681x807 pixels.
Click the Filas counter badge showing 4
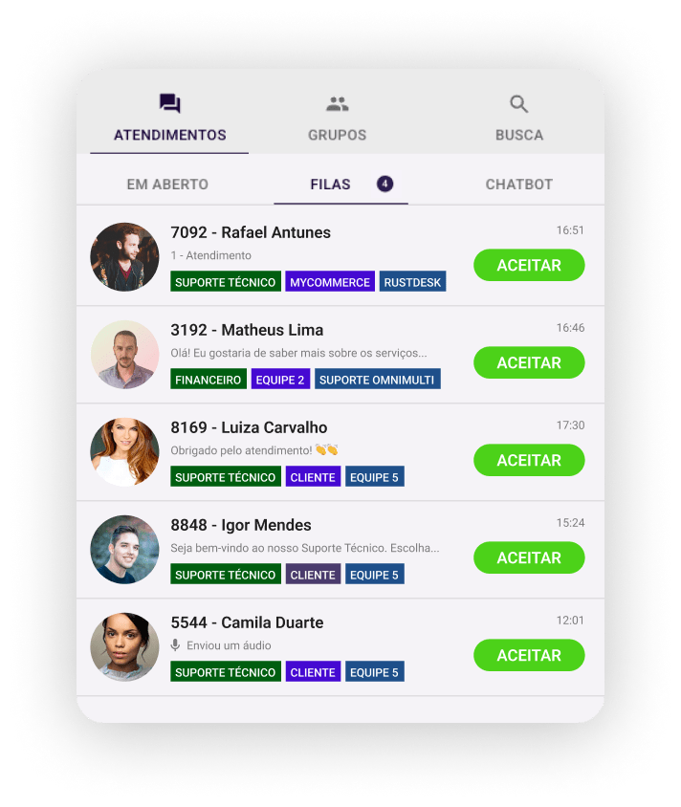click(384, 184)
